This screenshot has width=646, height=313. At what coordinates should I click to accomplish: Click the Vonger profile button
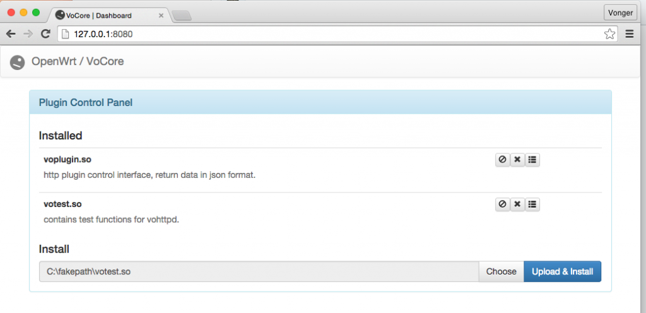620,13
